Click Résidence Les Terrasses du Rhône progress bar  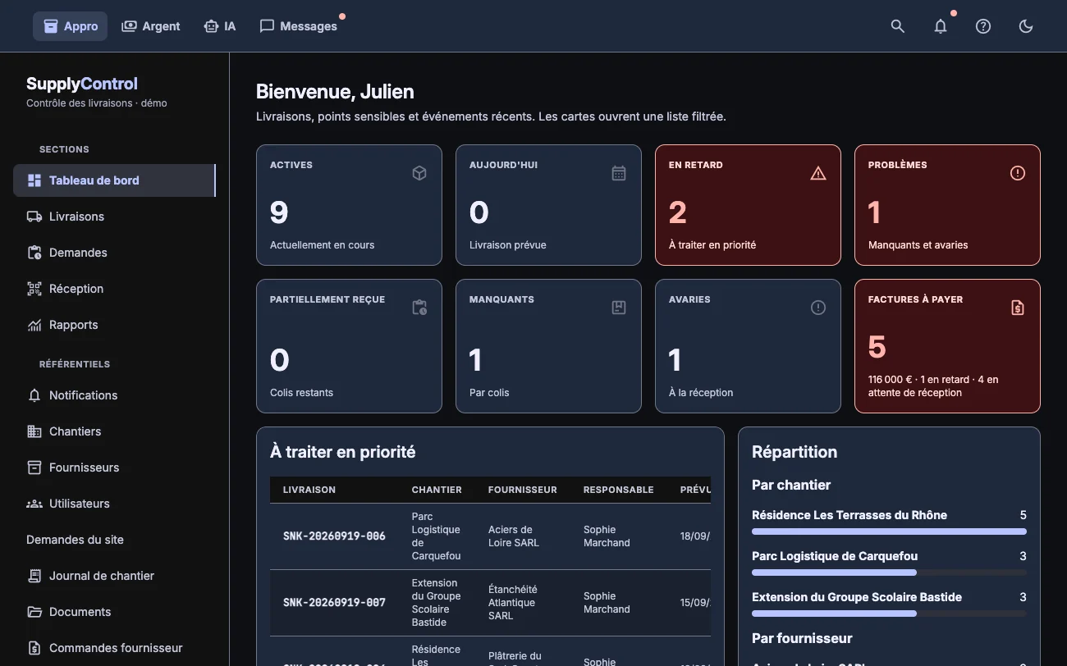click(889, 531)
